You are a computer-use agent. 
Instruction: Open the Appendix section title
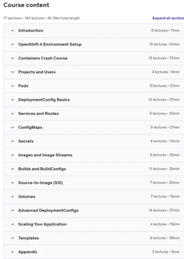tap(28, 252)
